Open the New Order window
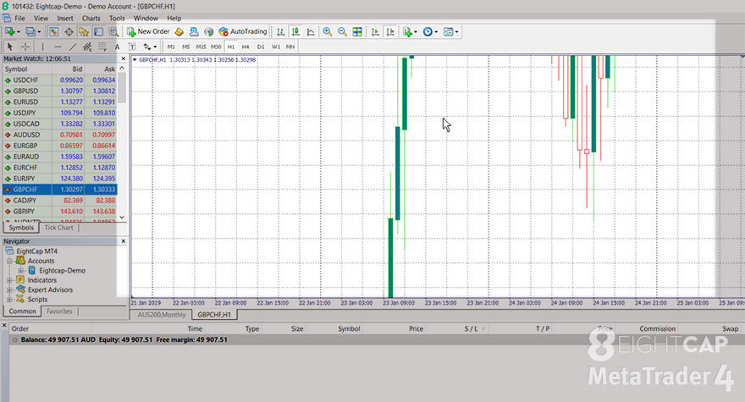 point(148,31)
